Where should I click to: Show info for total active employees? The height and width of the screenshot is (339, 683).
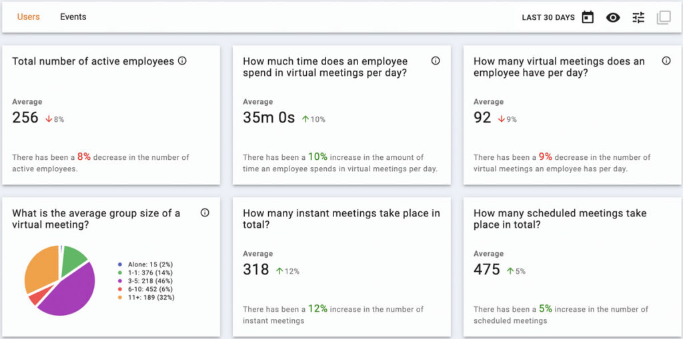[183, 61]
